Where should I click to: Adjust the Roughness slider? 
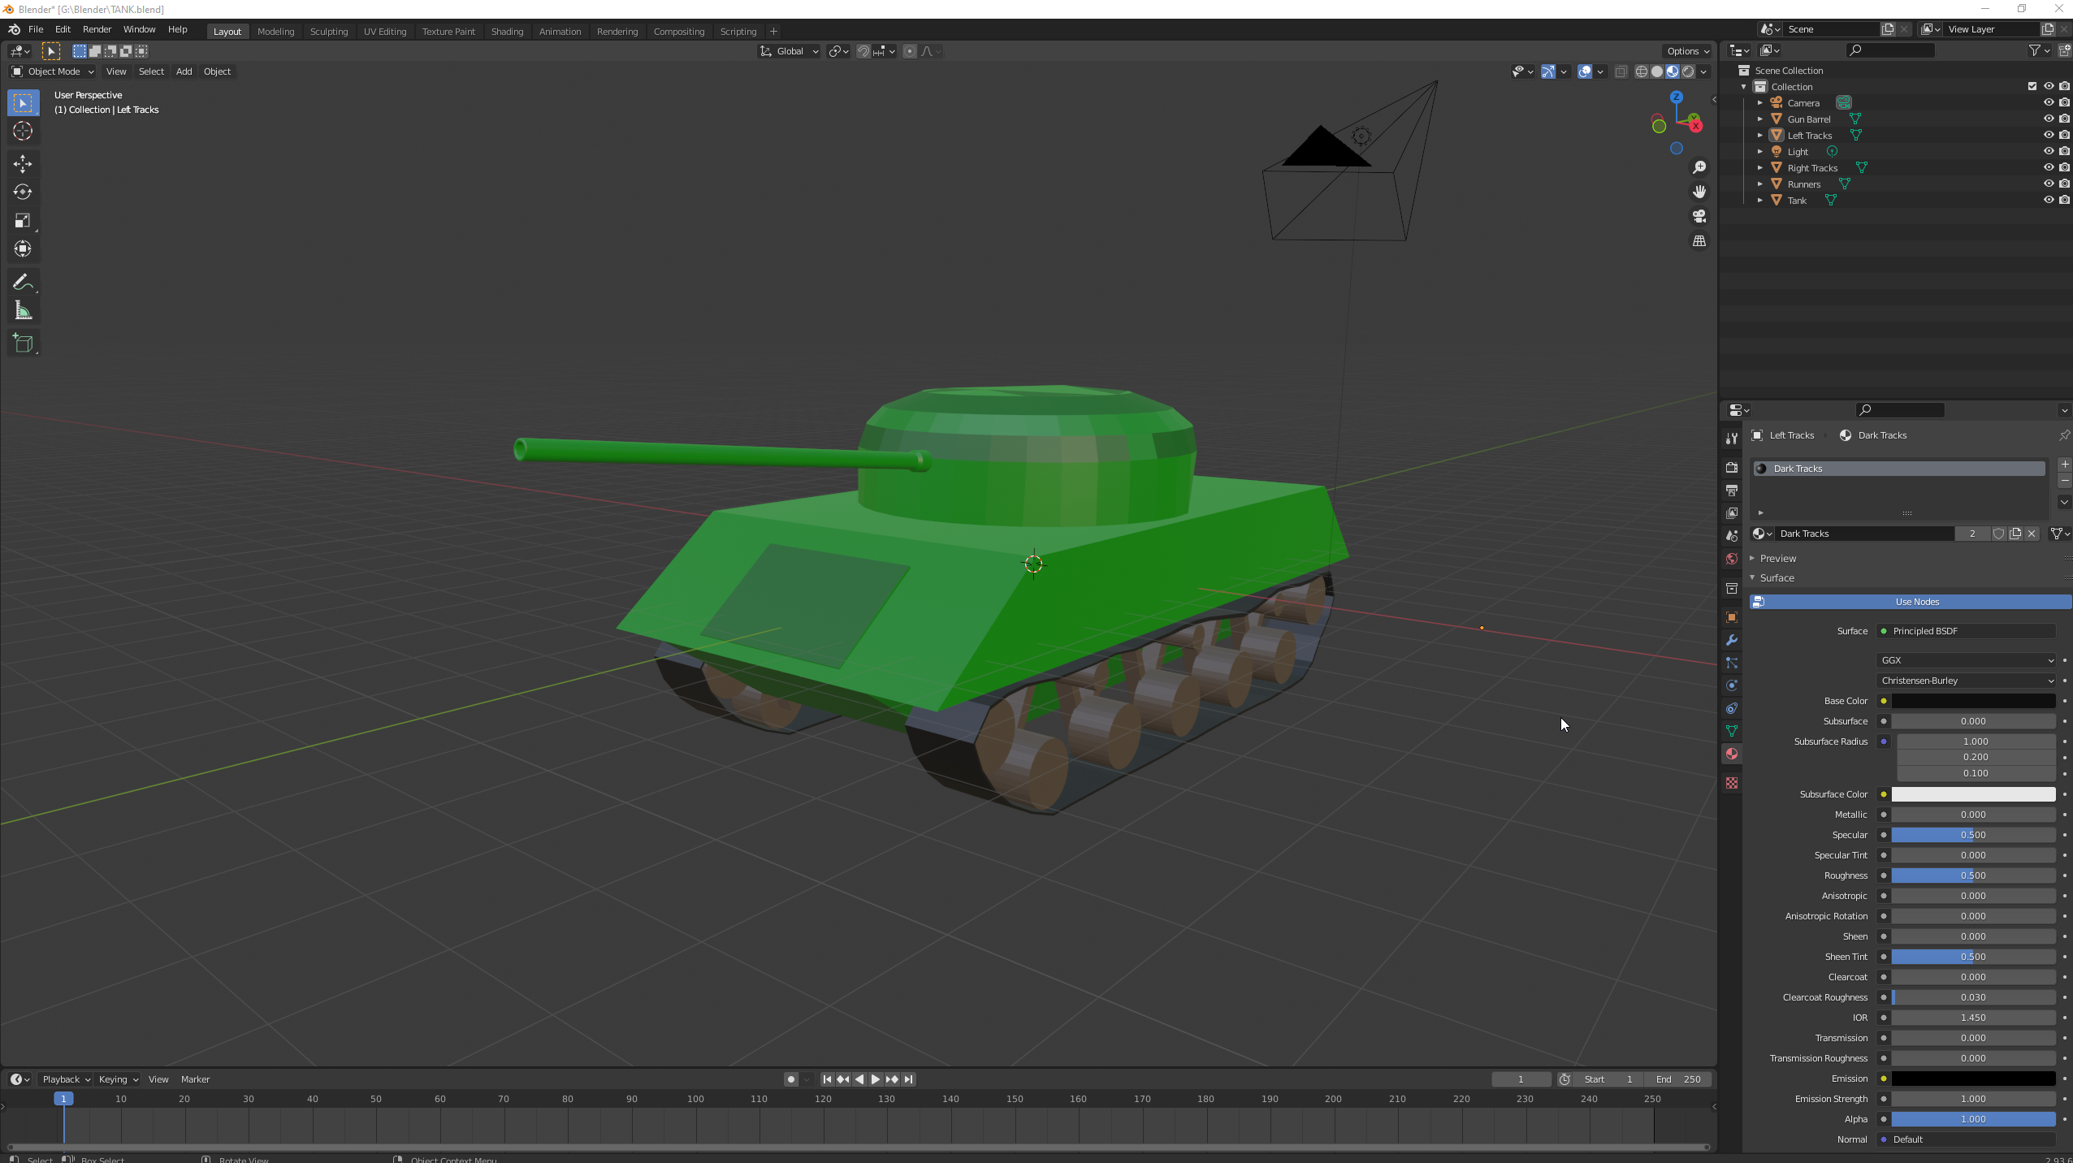pos(1973,875)
